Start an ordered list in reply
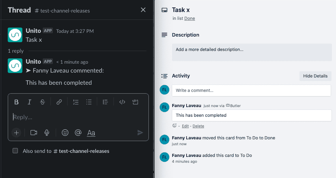 coord(76,102)
